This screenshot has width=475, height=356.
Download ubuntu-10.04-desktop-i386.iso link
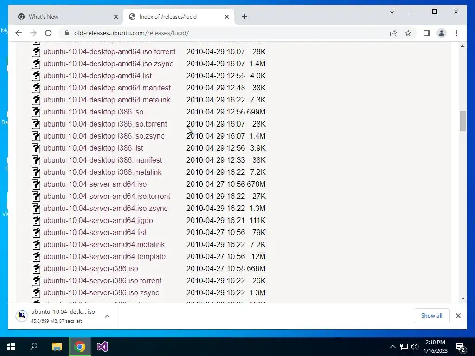(x=93, y=112)
